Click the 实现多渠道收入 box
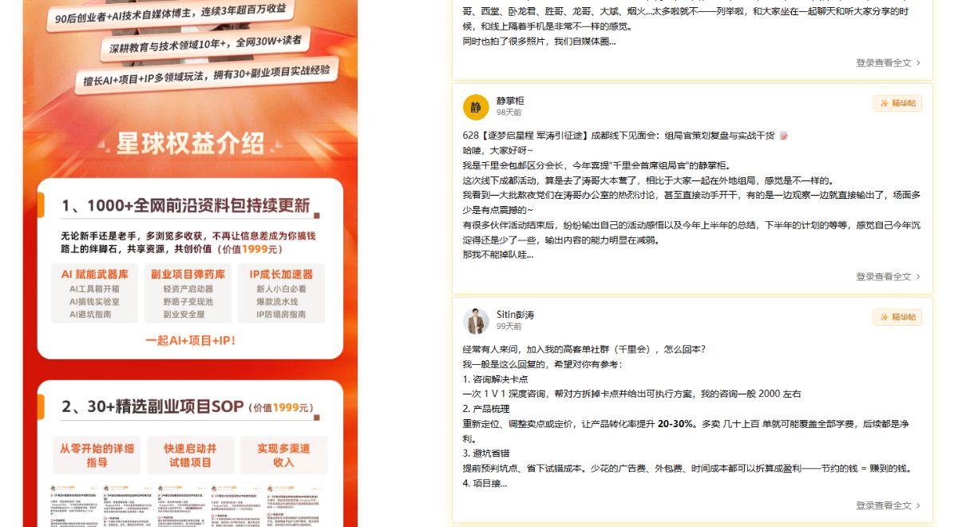Image resolution: width=958 pixels, height=527 pixels. 283,455
